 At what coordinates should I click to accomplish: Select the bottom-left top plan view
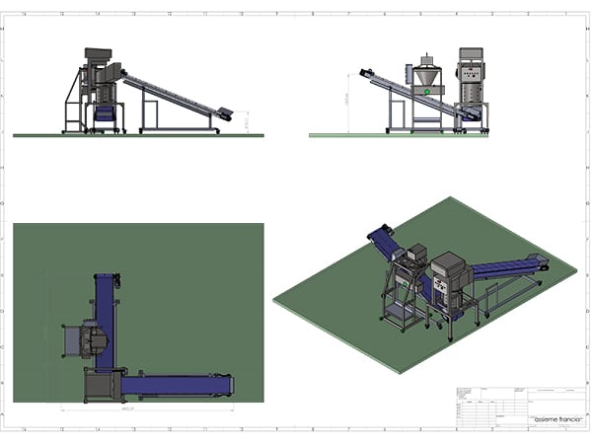point(138,314)
